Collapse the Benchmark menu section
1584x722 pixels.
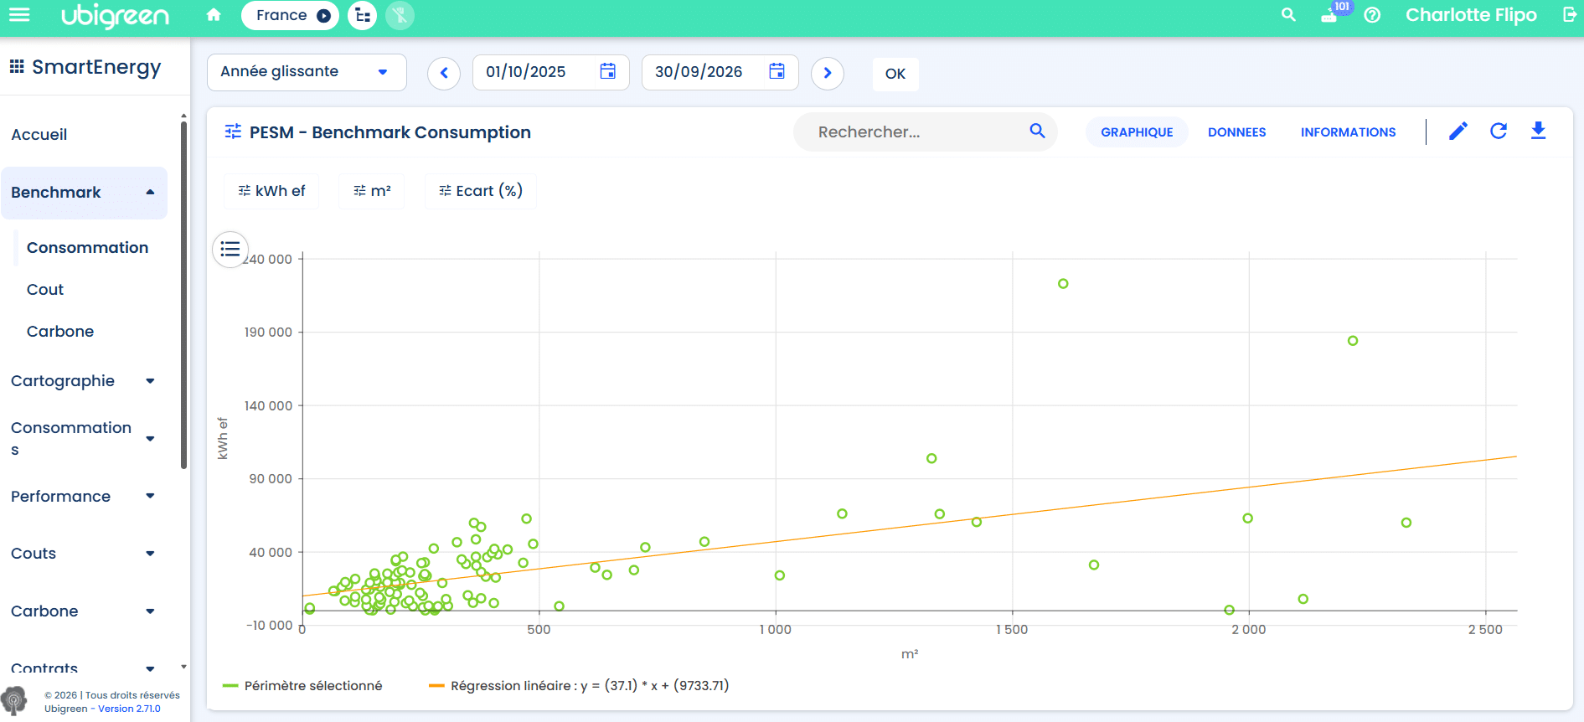[84, 193]
